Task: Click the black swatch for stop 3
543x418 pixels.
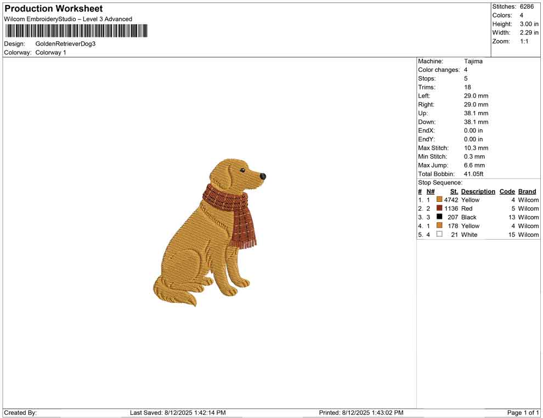Action: pyautogui.click(x=439, y=217)
